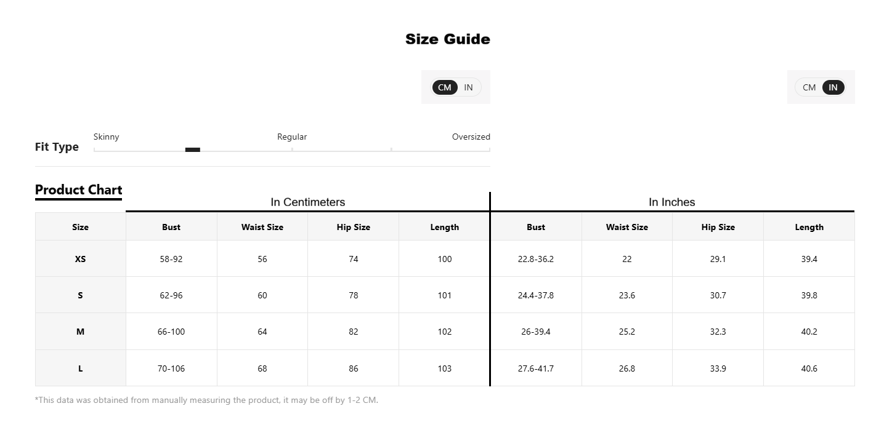Click the Regular fit label

[292, 137]
